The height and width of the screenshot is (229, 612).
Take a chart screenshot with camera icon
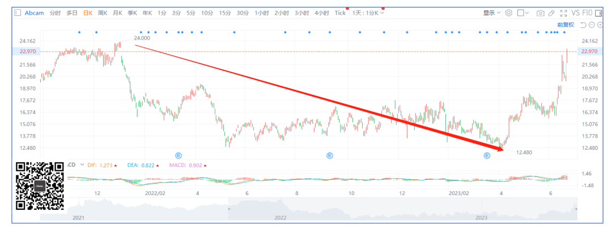[540, 13]
